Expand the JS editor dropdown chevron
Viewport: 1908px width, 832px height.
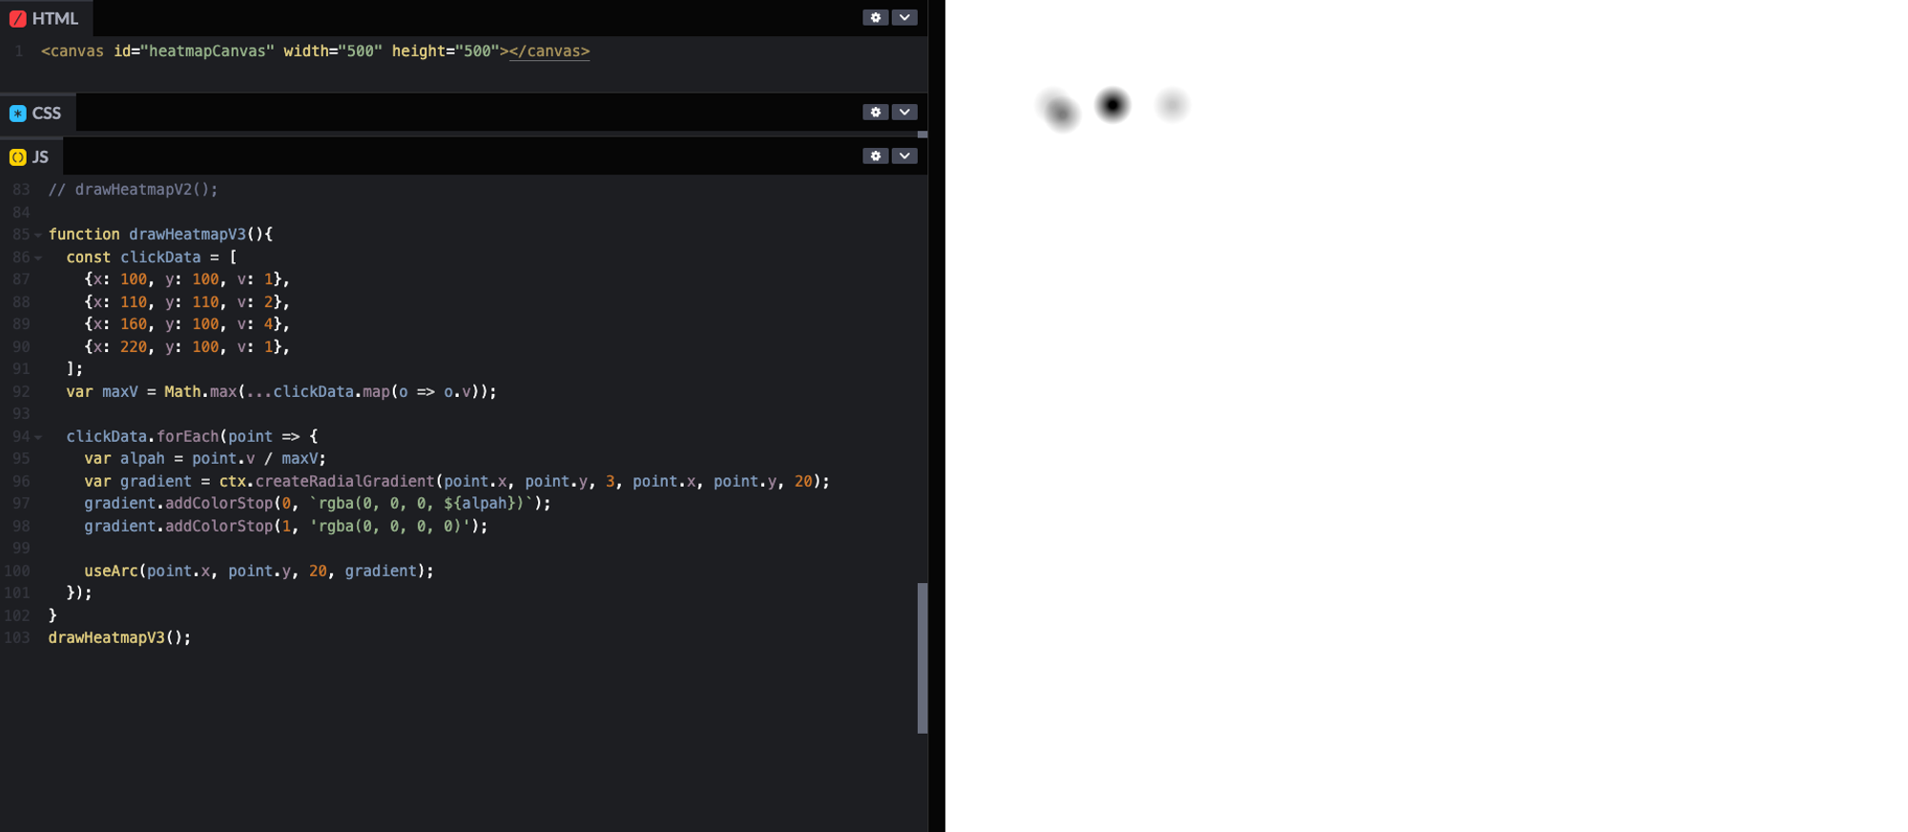[904, 156]
